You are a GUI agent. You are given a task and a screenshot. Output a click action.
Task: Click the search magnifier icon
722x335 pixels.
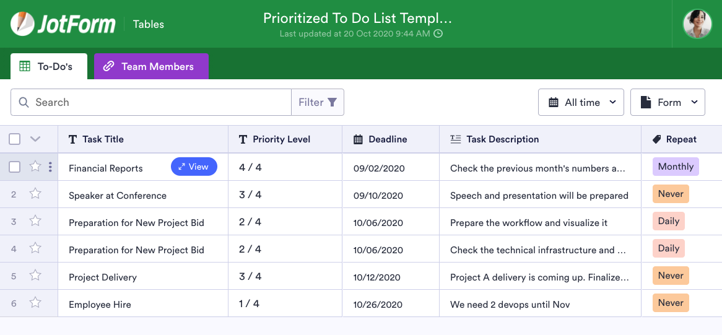pos(24,102)
